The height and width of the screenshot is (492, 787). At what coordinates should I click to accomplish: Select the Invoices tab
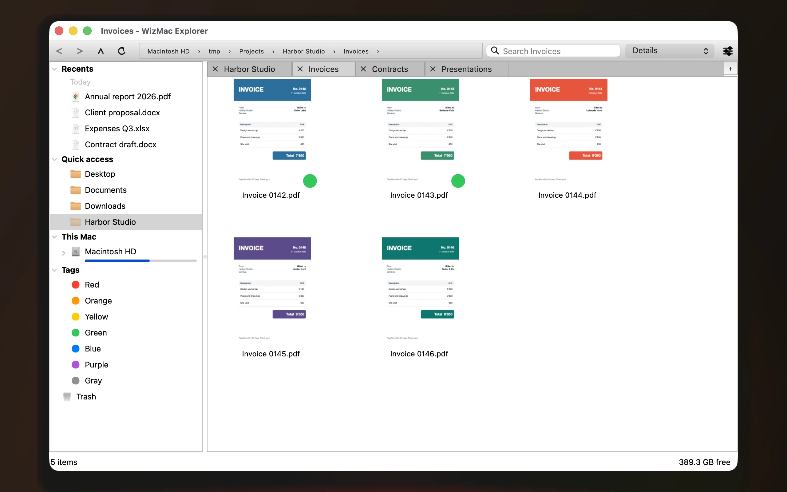coord(323,69)
